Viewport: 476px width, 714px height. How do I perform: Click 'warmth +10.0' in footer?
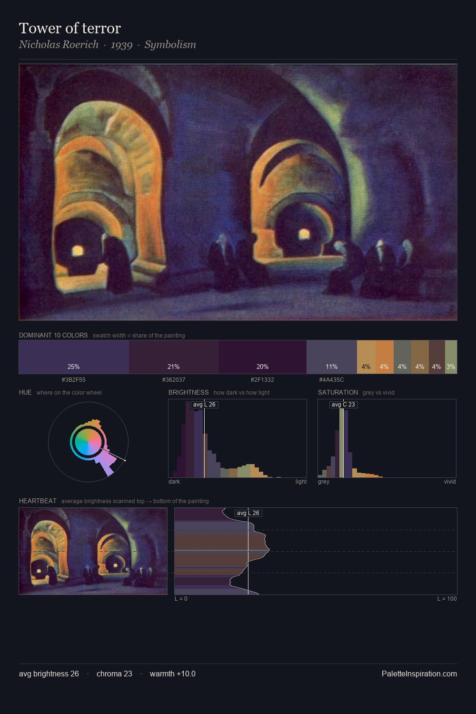pos(173,674)
